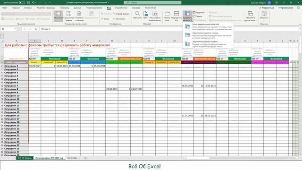Switch to the Настройки sheet tab

coord(72,158)
